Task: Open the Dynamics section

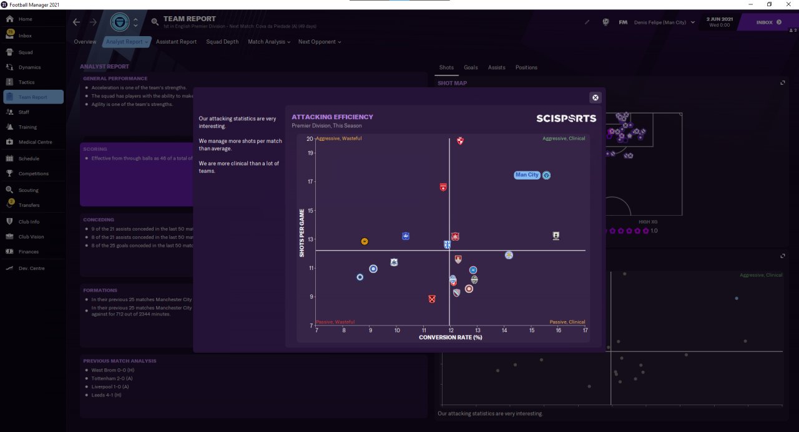Action: pos(29,67)
